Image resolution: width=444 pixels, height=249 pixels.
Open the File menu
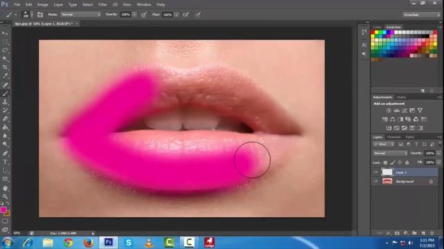(x=17, y=5)
